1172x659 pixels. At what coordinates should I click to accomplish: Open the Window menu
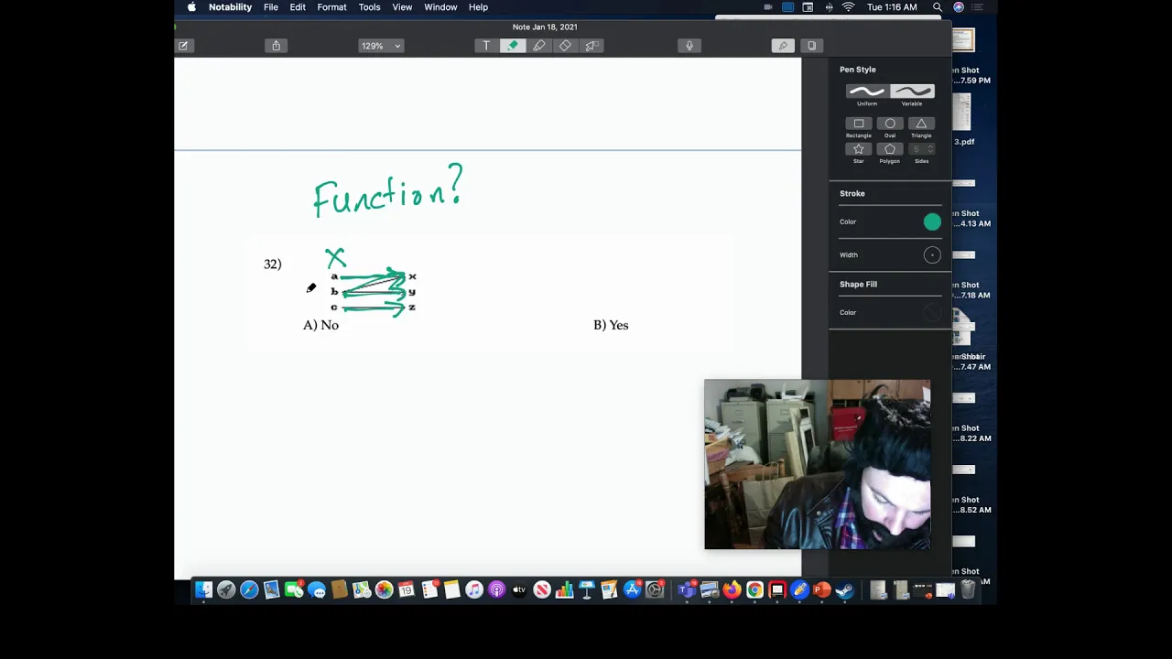[440, 7]
